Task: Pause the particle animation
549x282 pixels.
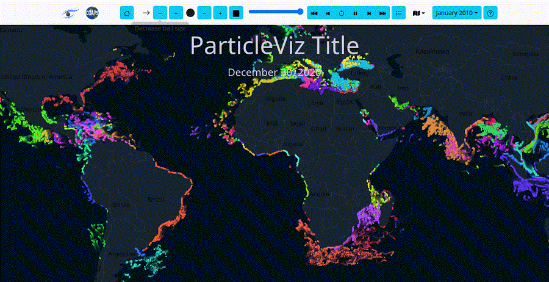Action: click(356, 13)
